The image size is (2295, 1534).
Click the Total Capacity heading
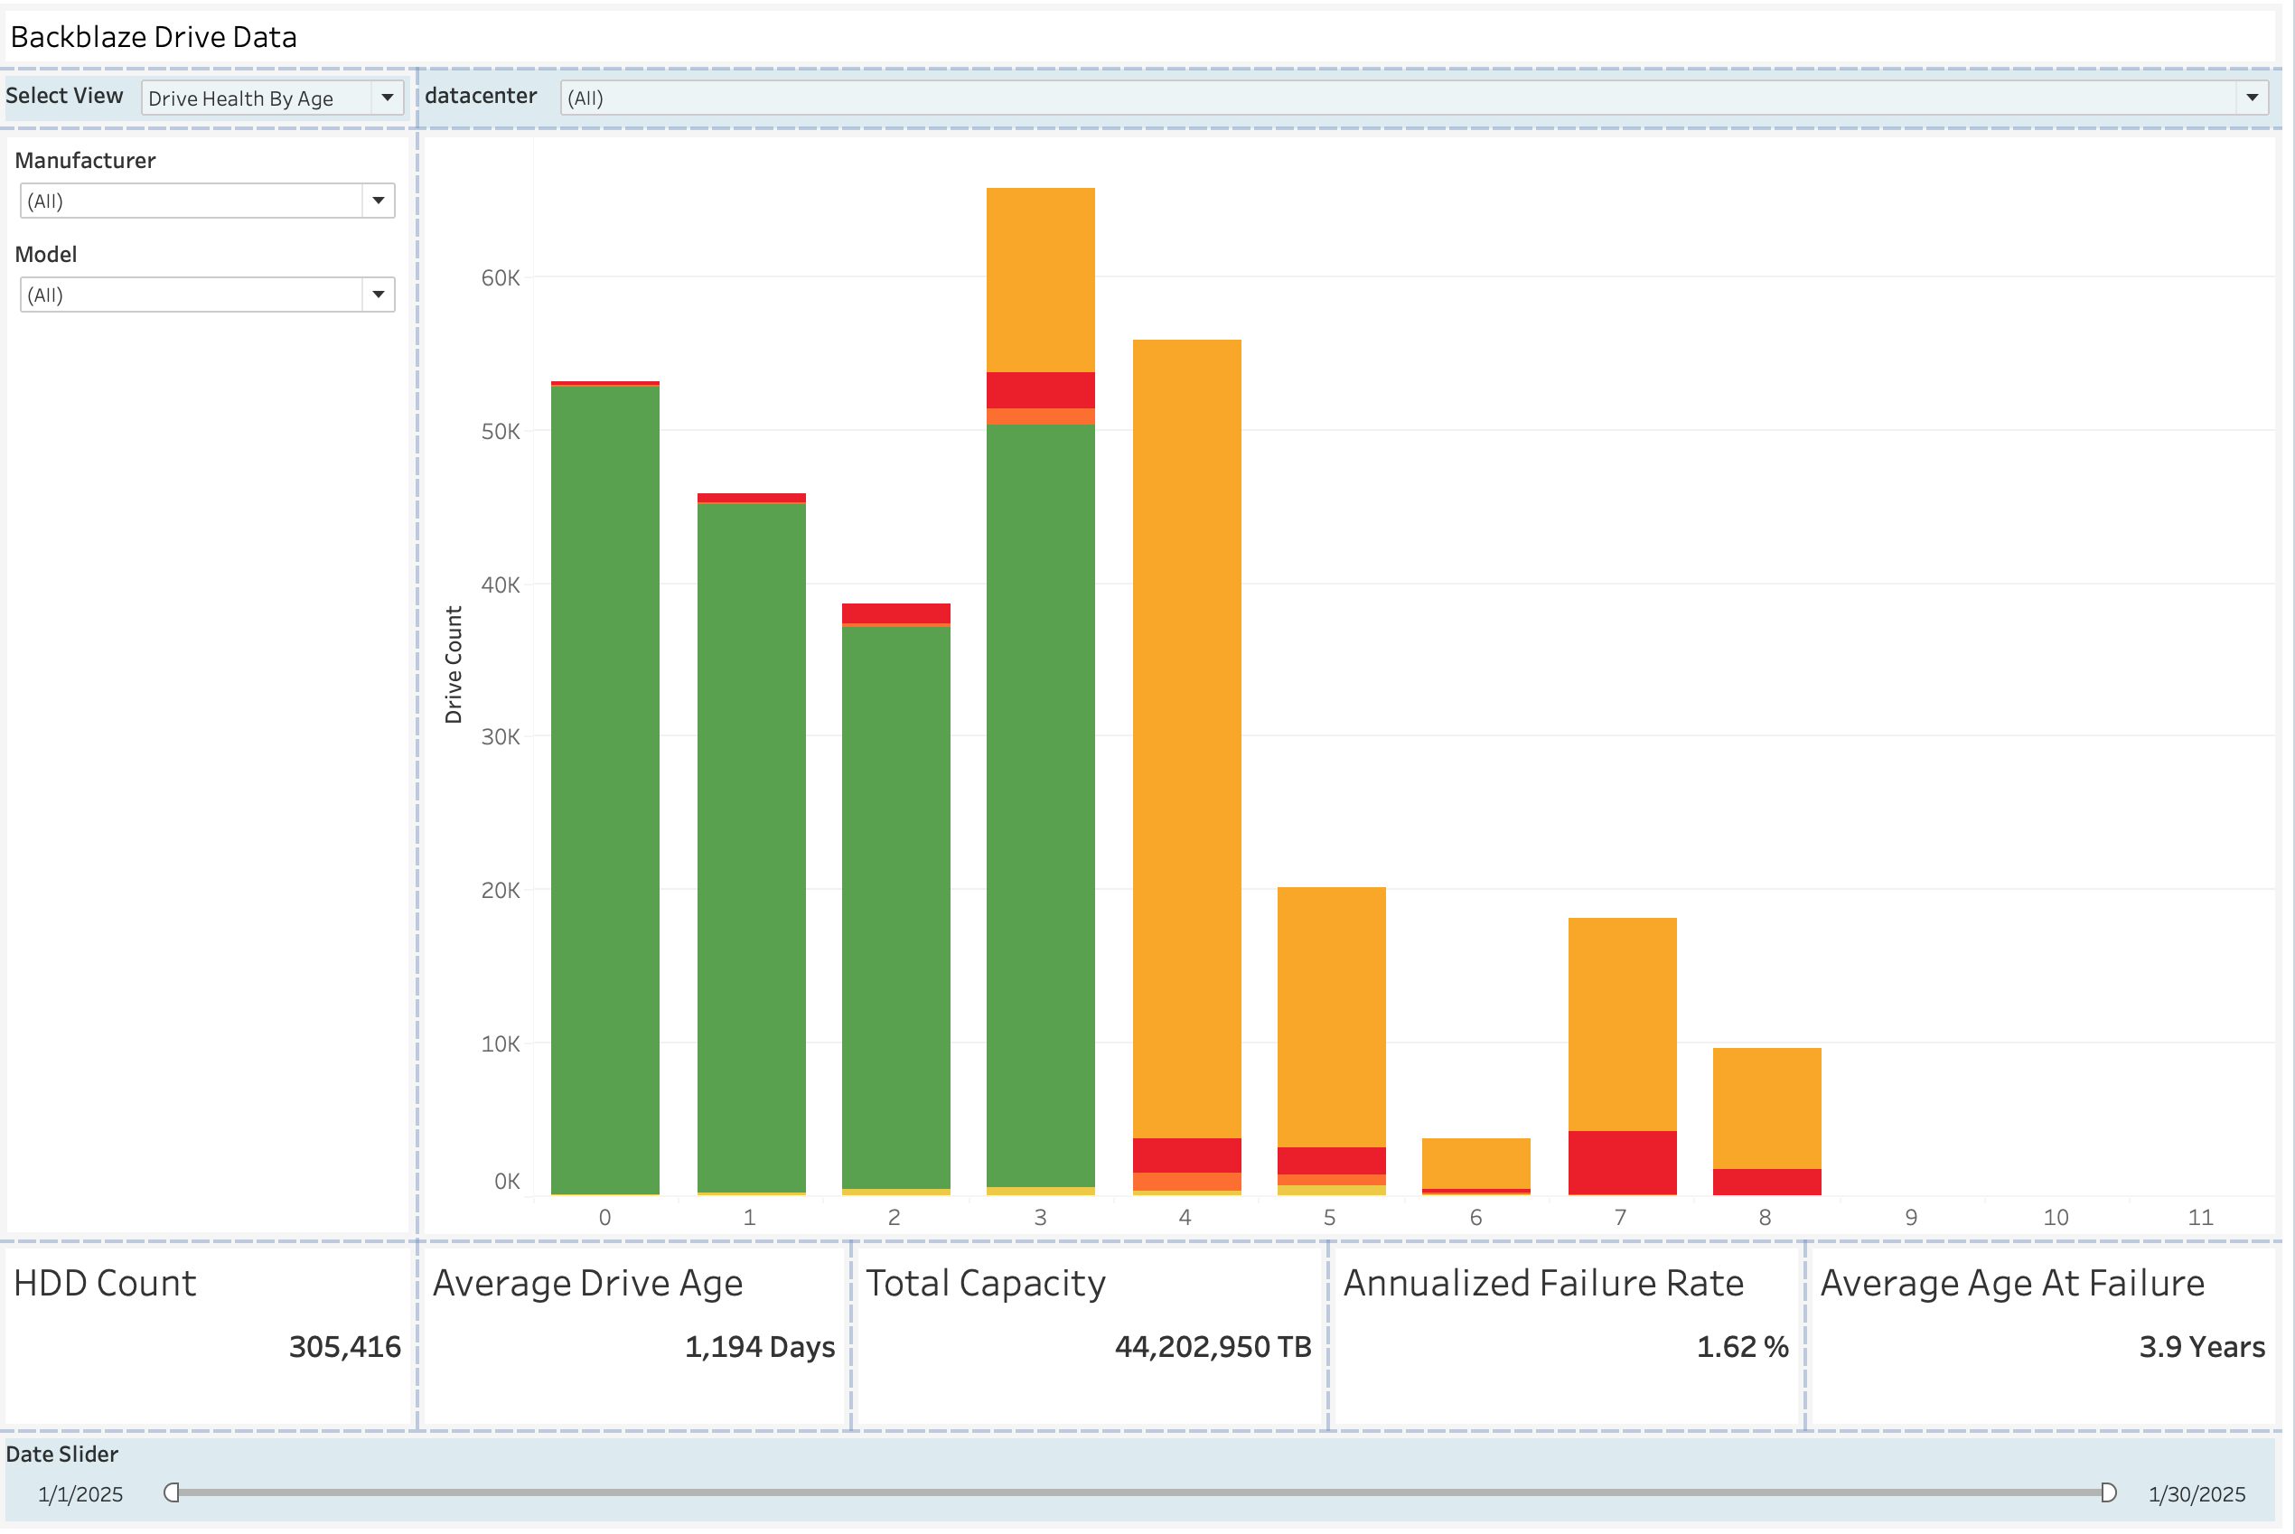(986, 1284)
